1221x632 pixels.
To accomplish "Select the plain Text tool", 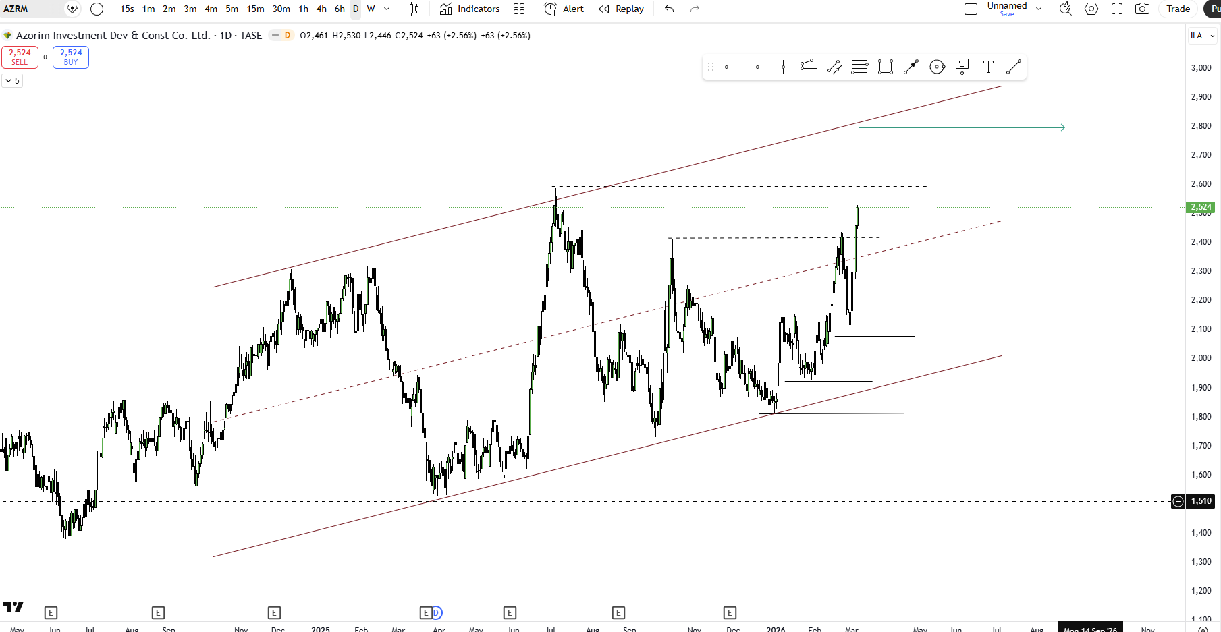I will (x=988, y=67).
